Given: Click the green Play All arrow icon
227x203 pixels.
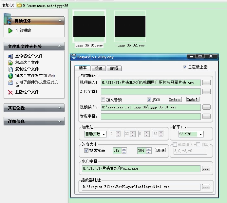Looking at the screenshot, I should point(10,30).
